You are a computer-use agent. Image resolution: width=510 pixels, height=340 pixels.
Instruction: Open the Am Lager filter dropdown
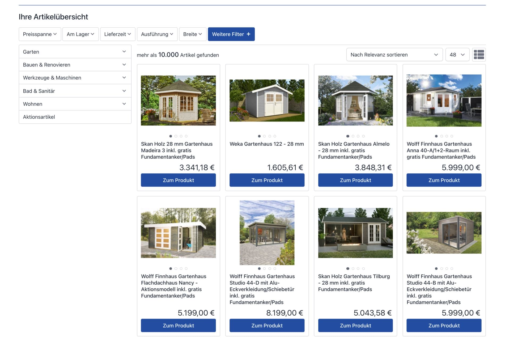(80, 34)
